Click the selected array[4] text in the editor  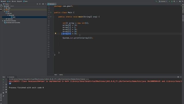[x=67, y=34]
